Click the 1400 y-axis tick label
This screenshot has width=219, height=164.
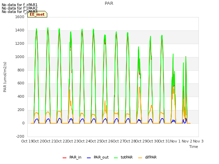pos(20,30)
